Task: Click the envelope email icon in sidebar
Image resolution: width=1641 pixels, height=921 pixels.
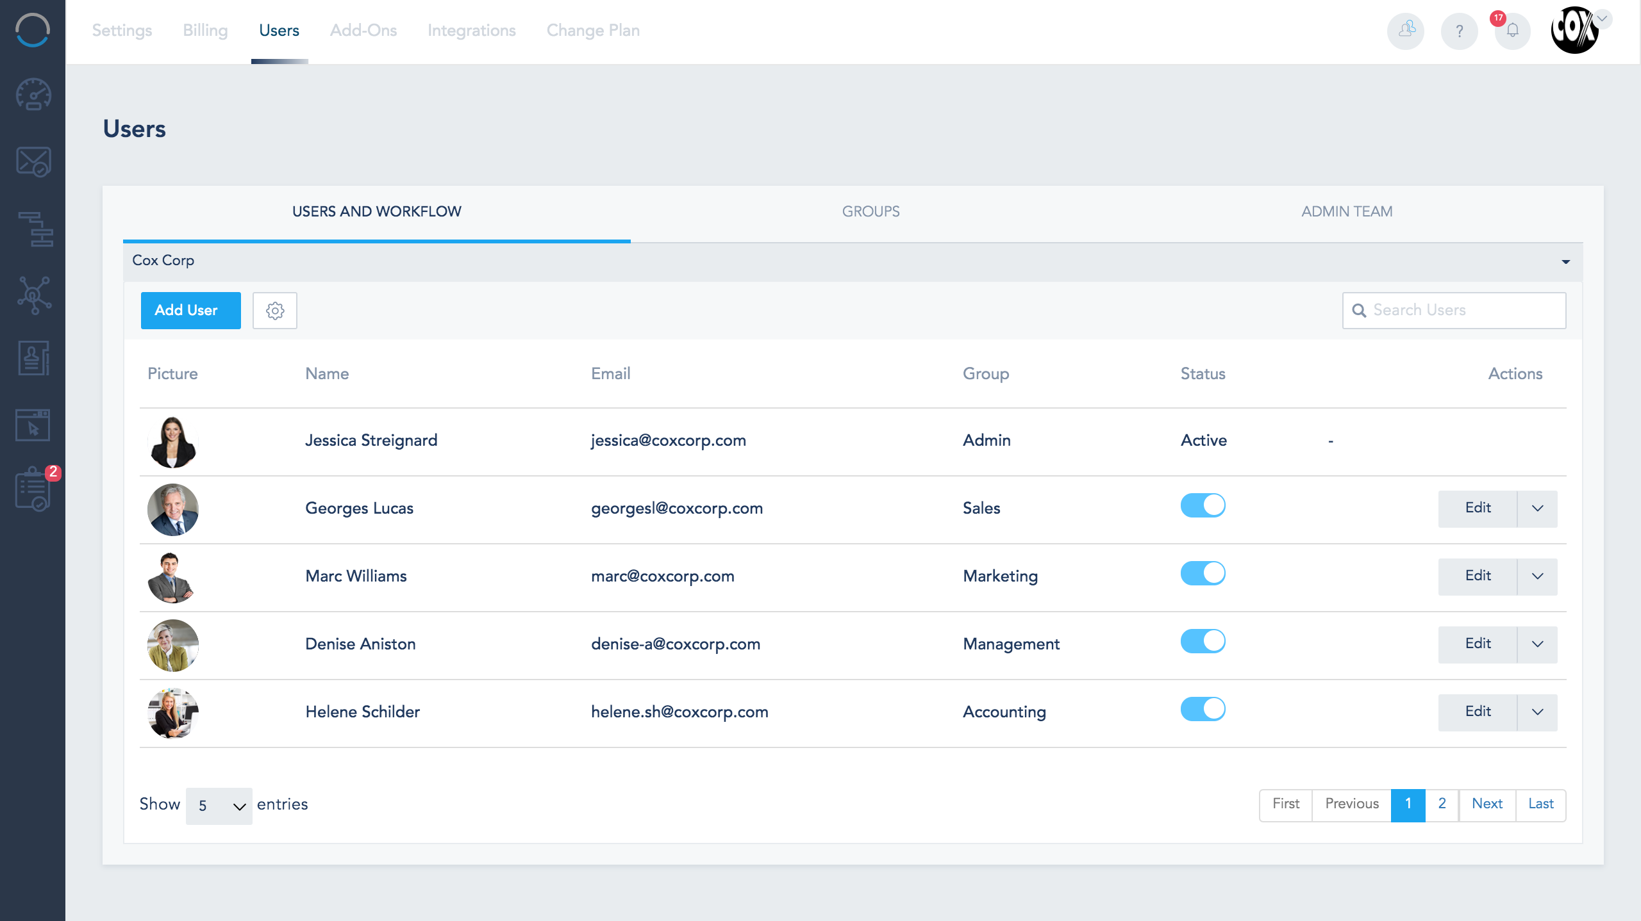Action: point(33,161)
